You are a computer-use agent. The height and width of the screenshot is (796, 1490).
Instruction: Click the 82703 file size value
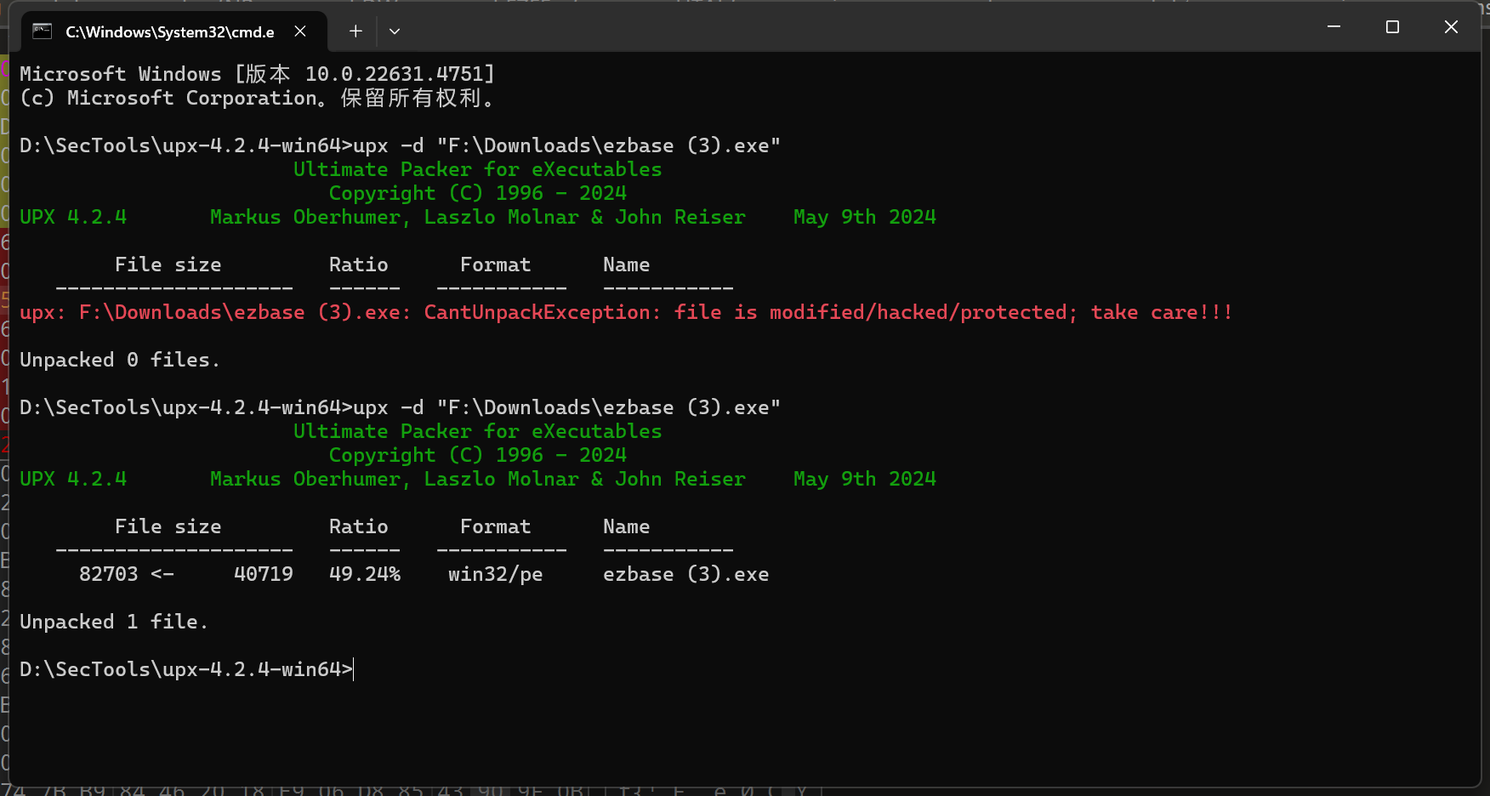coord(108,575)
